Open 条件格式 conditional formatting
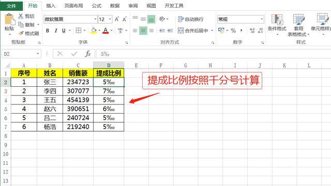 277,25
